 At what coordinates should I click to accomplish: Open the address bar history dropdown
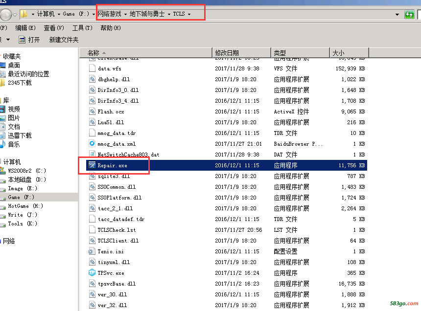coord(398,15)
